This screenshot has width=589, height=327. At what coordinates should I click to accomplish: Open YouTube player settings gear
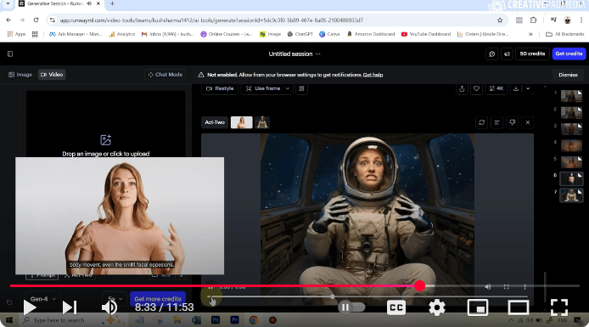(437, 307)
